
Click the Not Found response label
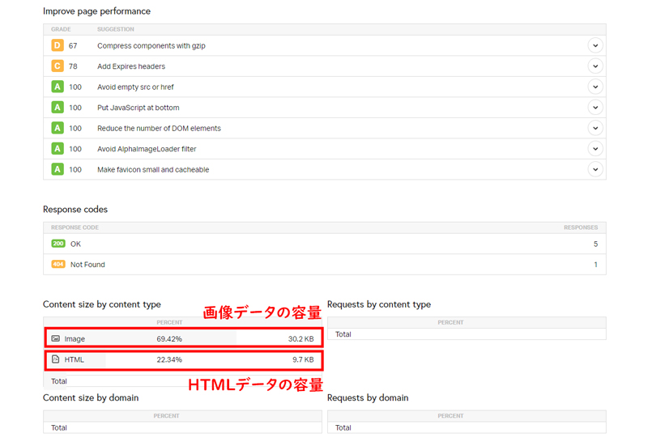[87, 265]
